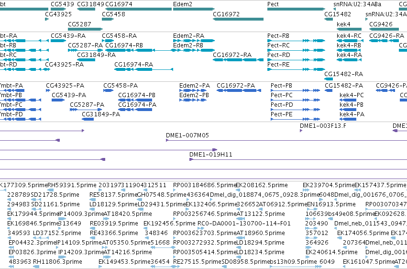Image resolution: width=407 pixels, height=269 pixels.
Task: Select the kek4-RB transcript
Action: pyautogui.click(x=350, y=50)
